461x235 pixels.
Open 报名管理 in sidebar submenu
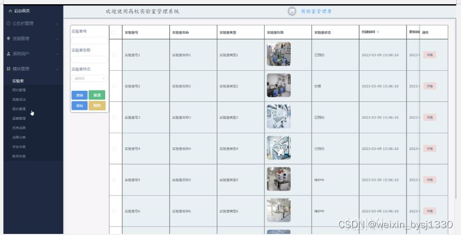tap(19, 109)
